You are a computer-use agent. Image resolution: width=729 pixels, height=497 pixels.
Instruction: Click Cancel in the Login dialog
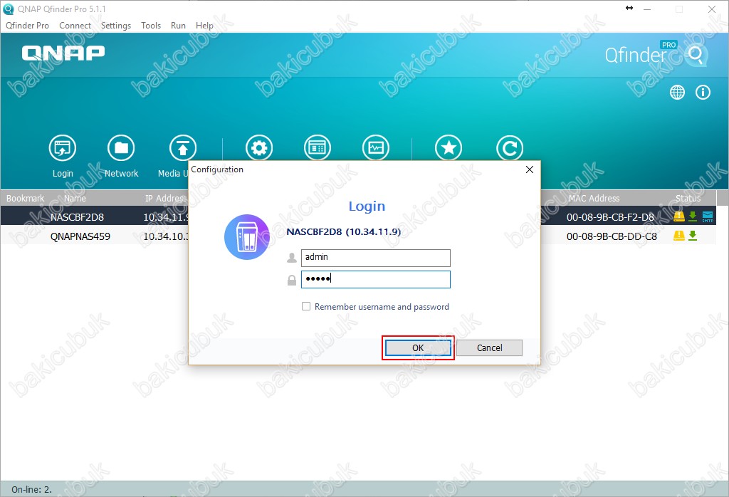pyautogui.click(x=489, y=347)
